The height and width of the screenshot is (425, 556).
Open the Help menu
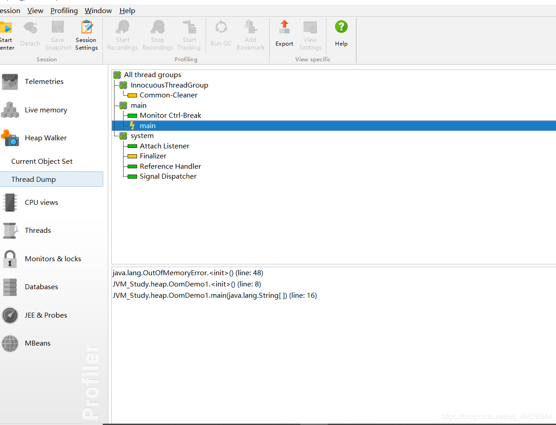tap(127, 10)
